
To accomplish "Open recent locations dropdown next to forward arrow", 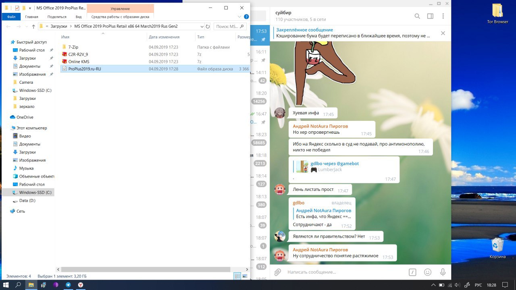I will pyautogui.click(x=26, y=27).
